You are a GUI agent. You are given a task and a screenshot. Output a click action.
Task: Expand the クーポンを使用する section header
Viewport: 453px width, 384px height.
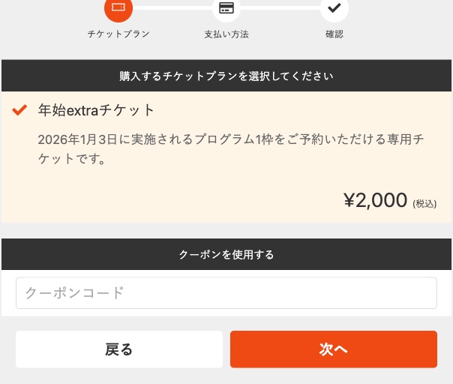coord(226,254)
